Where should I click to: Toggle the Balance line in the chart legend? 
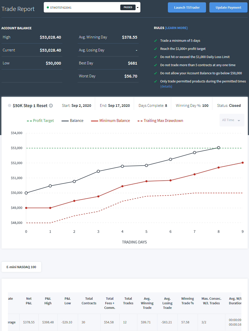pos(72,121)
